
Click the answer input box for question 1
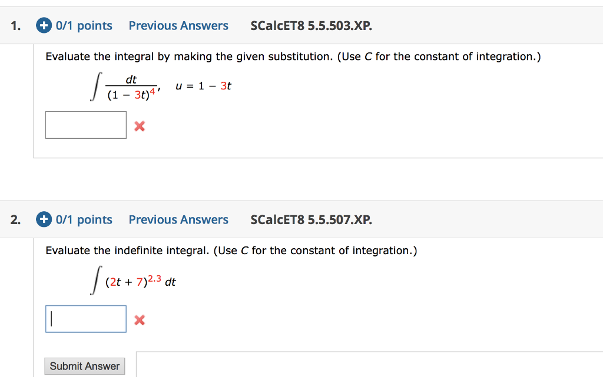pos(85,125)
